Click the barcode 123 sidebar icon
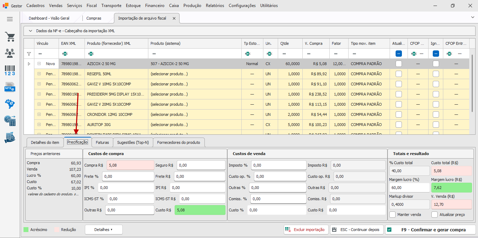 click(x=10, y=70)
